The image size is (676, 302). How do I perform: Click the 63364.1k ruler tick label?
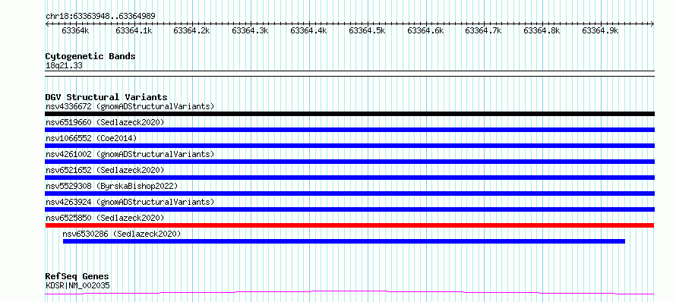tap(134, 30)
